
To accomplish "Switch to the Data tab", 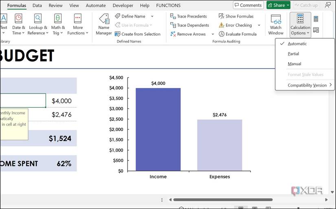I will (x=37, y=5).
